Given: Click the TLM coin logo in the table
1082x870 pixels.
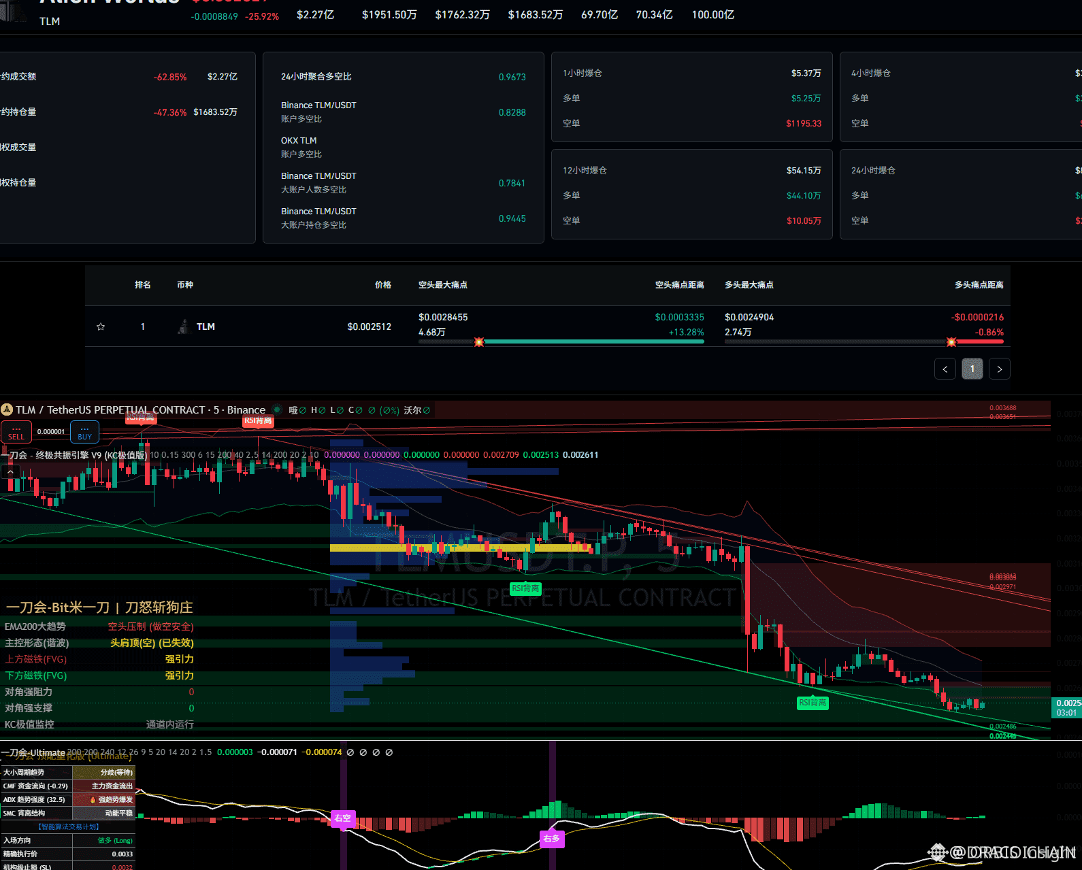Looking at the screenshot, I should (x=183, y=327).
